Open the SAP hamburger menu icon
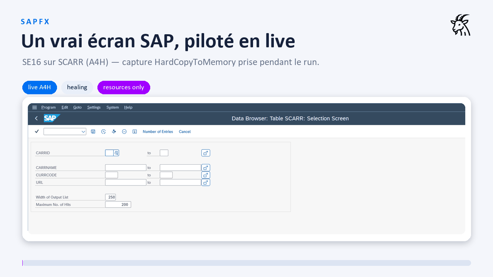The width and height of the screenshot is (493, 277). (35, 107)
